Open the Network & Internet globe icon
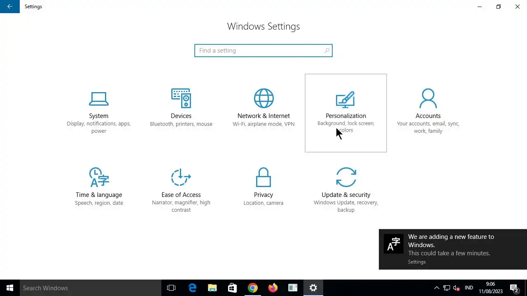 (x=263, y=98)
